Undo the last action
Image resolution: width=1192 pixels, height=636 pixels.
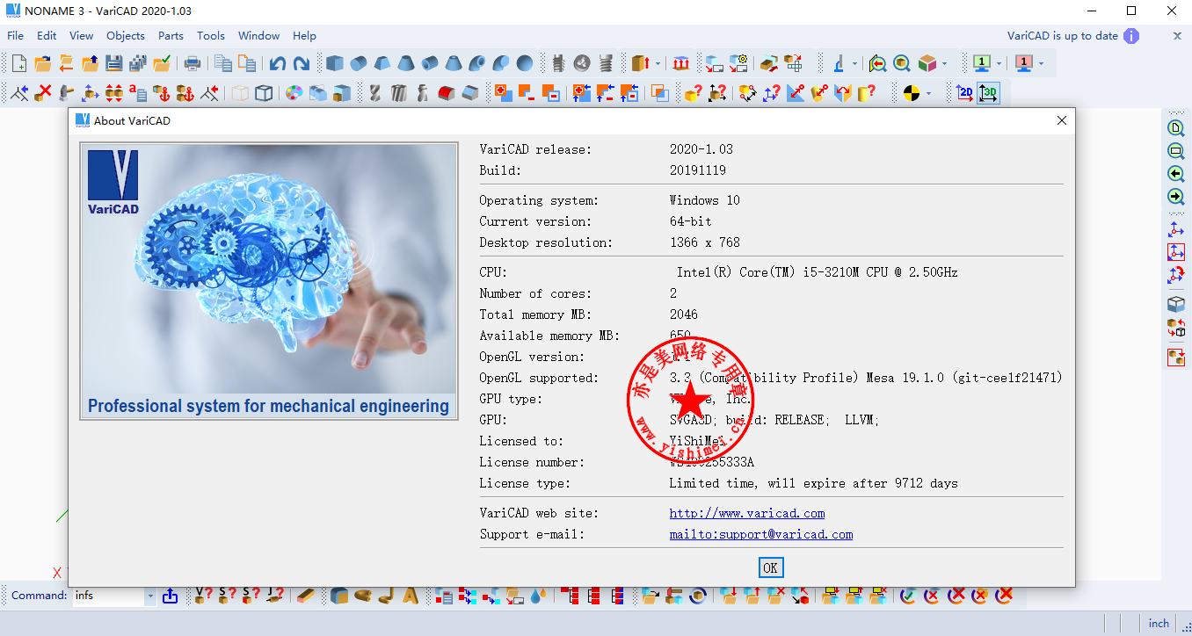tap(278, 63)
